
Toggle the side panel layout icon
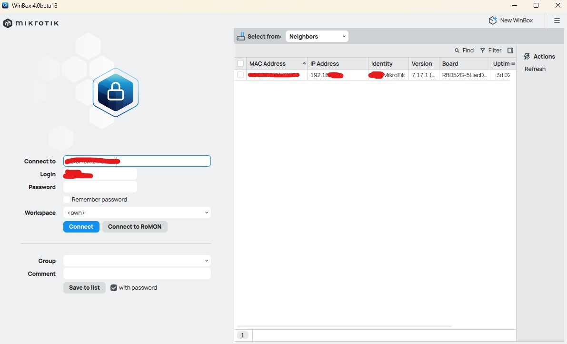pos(510,51)
